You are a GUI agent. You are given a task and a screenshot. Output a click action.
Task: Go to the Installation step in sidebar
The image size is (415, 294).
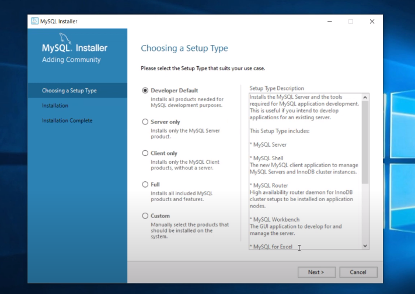pos(55,106)
